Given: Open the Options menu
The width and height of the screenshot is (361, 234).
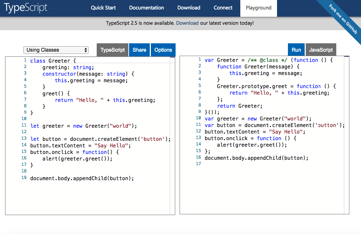Looking at the screenshot, I should pyautogui.click(x=163, y=50).
